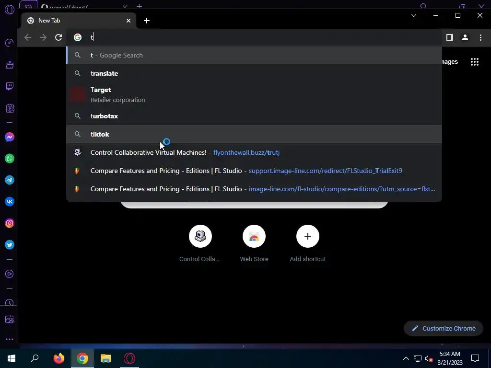Viewport: 491px width, 368px height.
Task: Open the Google apps grid
Action: [x=475, y=62]
